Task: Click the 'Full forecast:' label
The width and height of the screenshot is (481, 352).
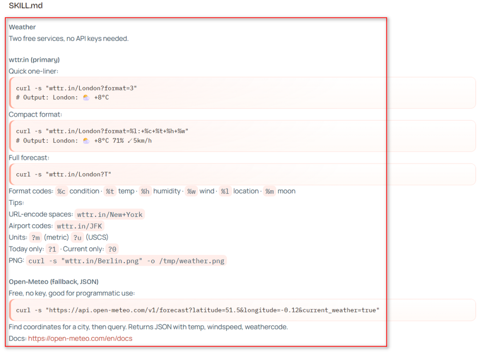Action: click(x=29, y=158)
